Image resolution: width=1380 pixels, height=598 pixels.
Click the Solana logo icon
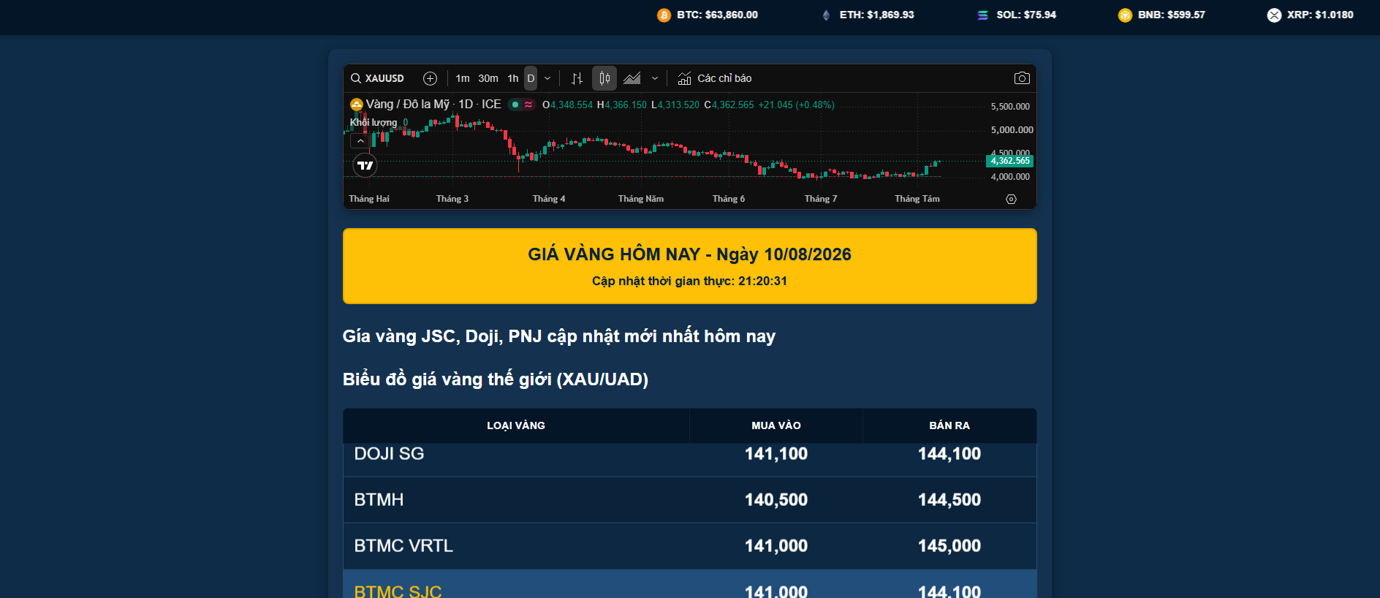click(x=983, y=15)
